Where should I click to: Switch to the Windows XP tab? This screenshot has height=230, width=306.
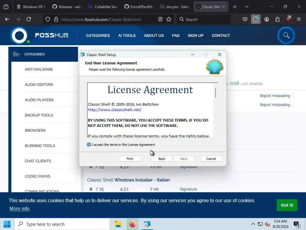[x=31, y=7]
